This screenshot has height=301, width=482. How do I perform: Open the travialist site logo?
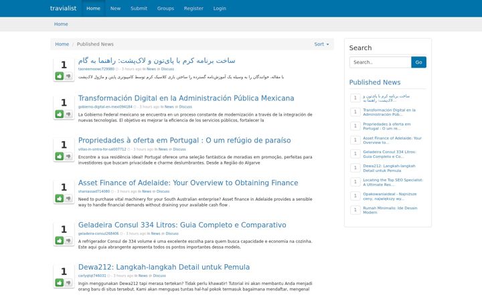pyautogui.click(x=64, y=8)
